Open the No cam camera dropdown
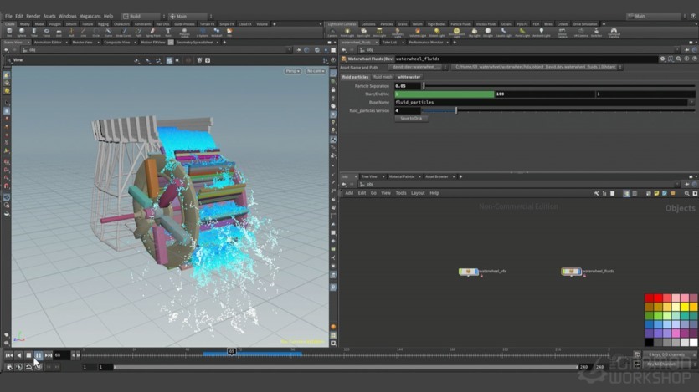699x392 pixels. pos(315,71)
